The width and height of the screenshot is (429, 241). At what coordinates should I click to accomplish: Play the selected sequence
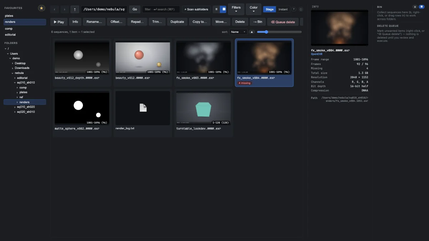coord(59,22)
